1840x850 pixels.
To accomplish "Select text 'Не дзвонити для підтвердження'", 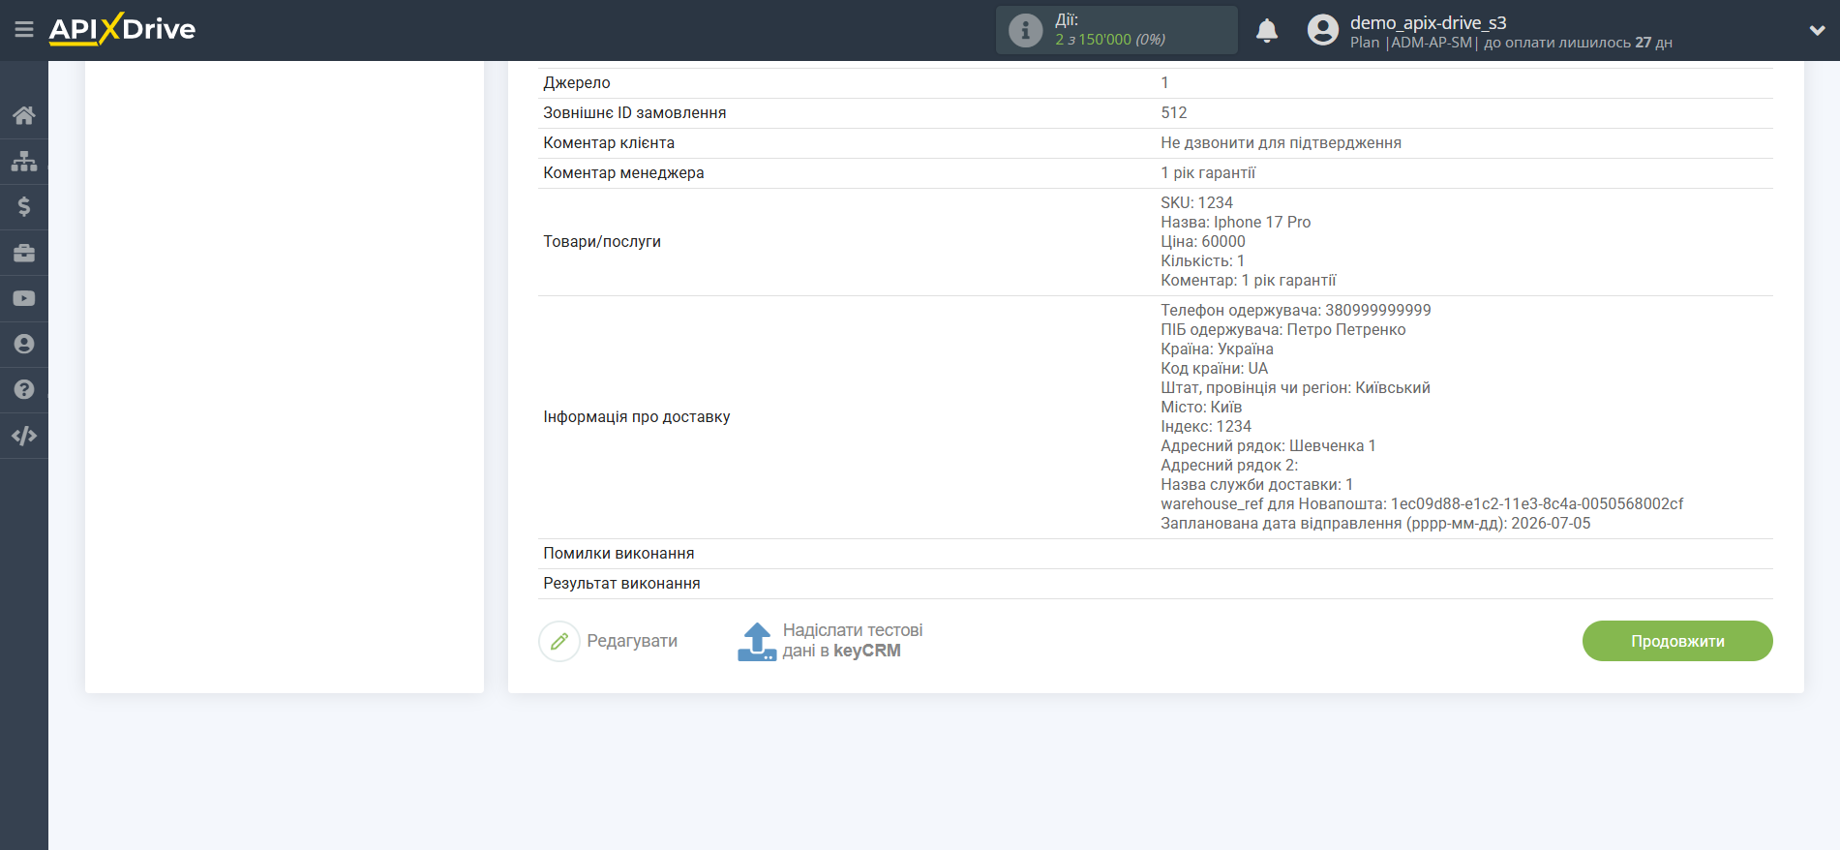I will 1281,143.
